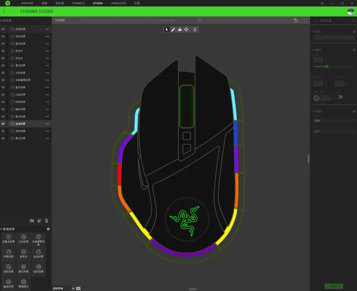
Task: Click the angle dial control
Action: [316, 98]
